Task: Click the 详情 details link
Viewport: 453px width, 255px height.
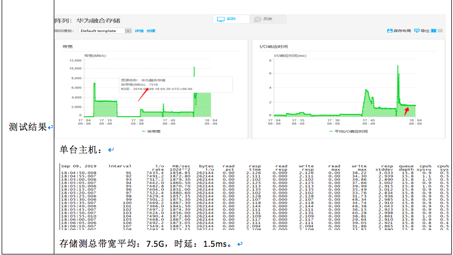Action: point(139,31)
